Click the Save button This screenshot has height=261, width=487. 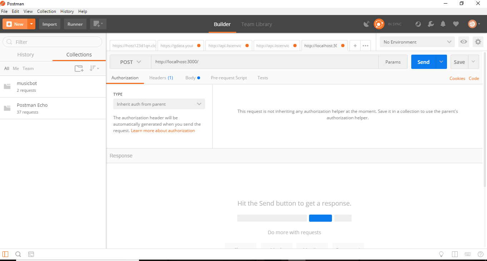(459, 62)
